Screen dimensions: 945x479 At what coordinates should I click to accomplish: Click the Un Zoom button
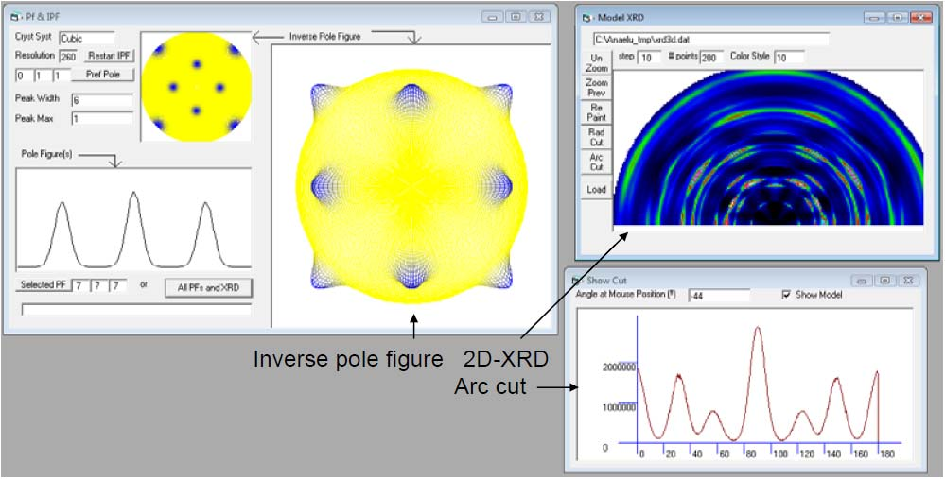click(x=596, y=63)
